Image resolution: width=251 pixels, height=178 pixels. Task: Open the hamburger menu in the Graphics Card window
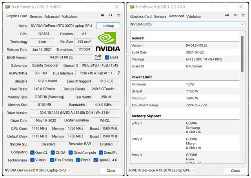(118, 15)
